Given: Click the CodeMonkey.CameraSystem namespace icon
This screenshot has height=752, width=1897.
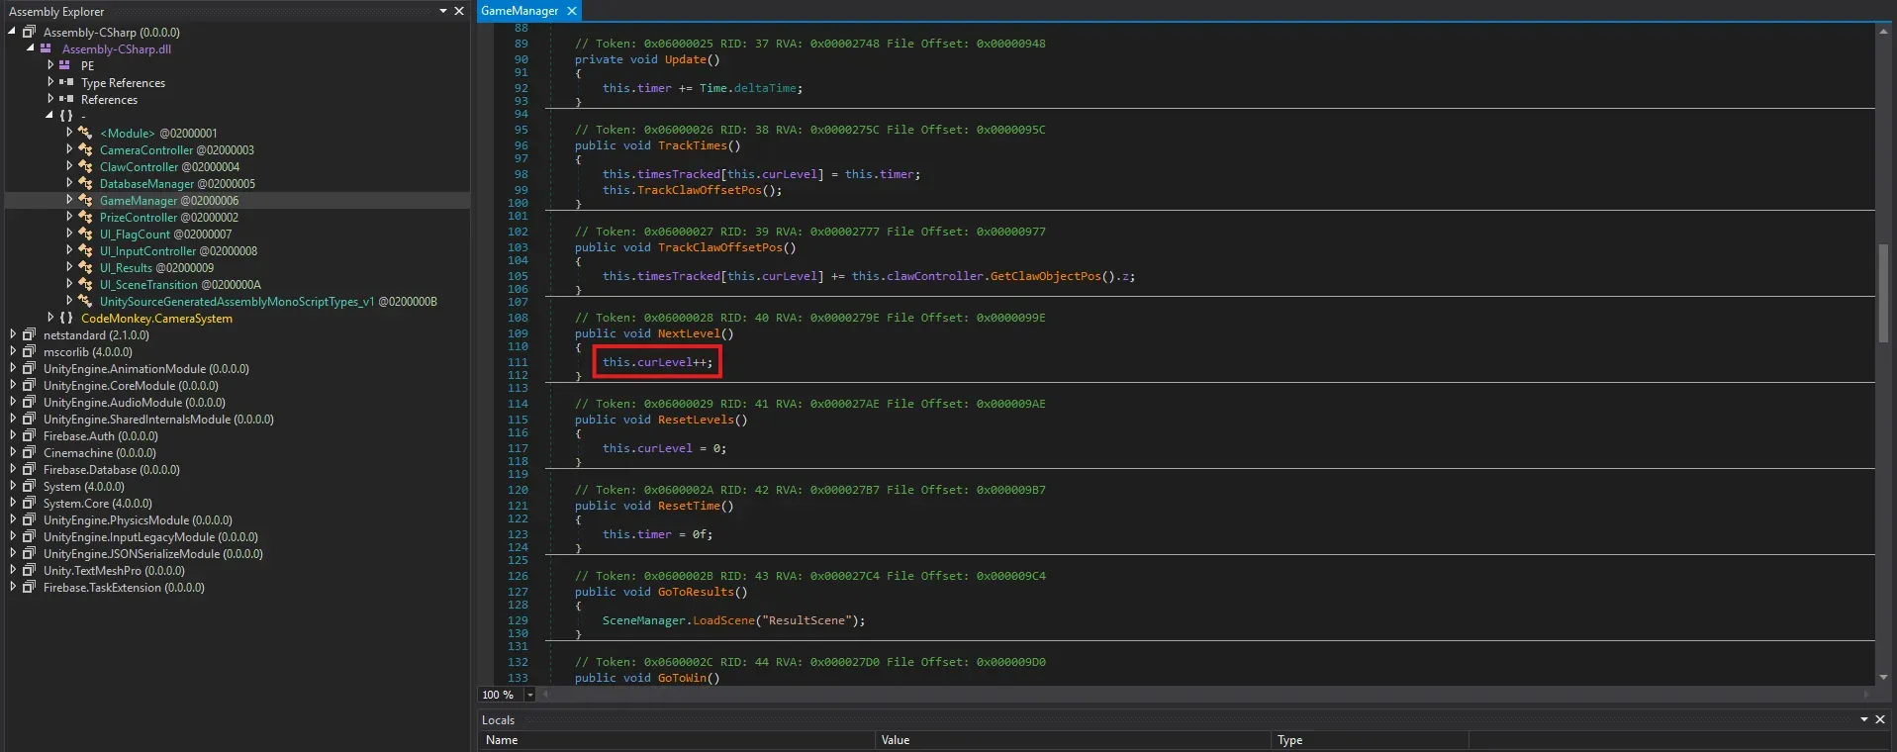Looking at the screenshot, I should [66, 319].
